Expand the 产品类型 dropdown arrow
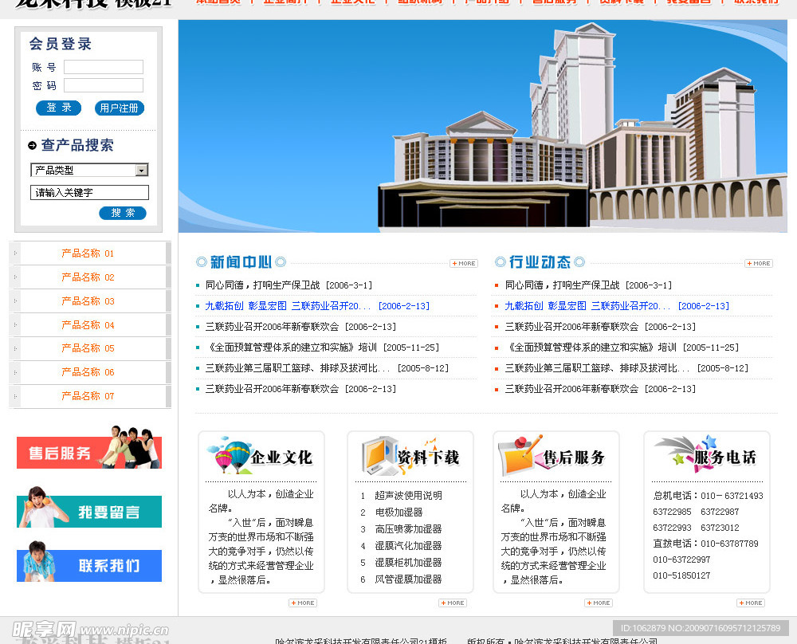 (x=141, y=170)
